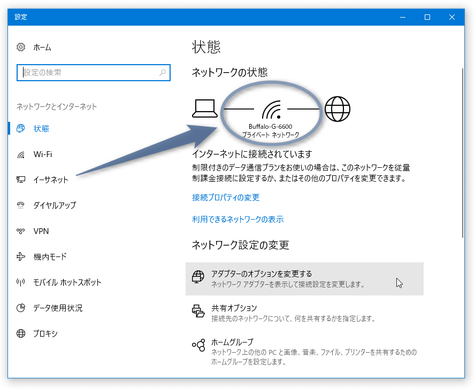Open プロキシ settings page

(45, 333)
